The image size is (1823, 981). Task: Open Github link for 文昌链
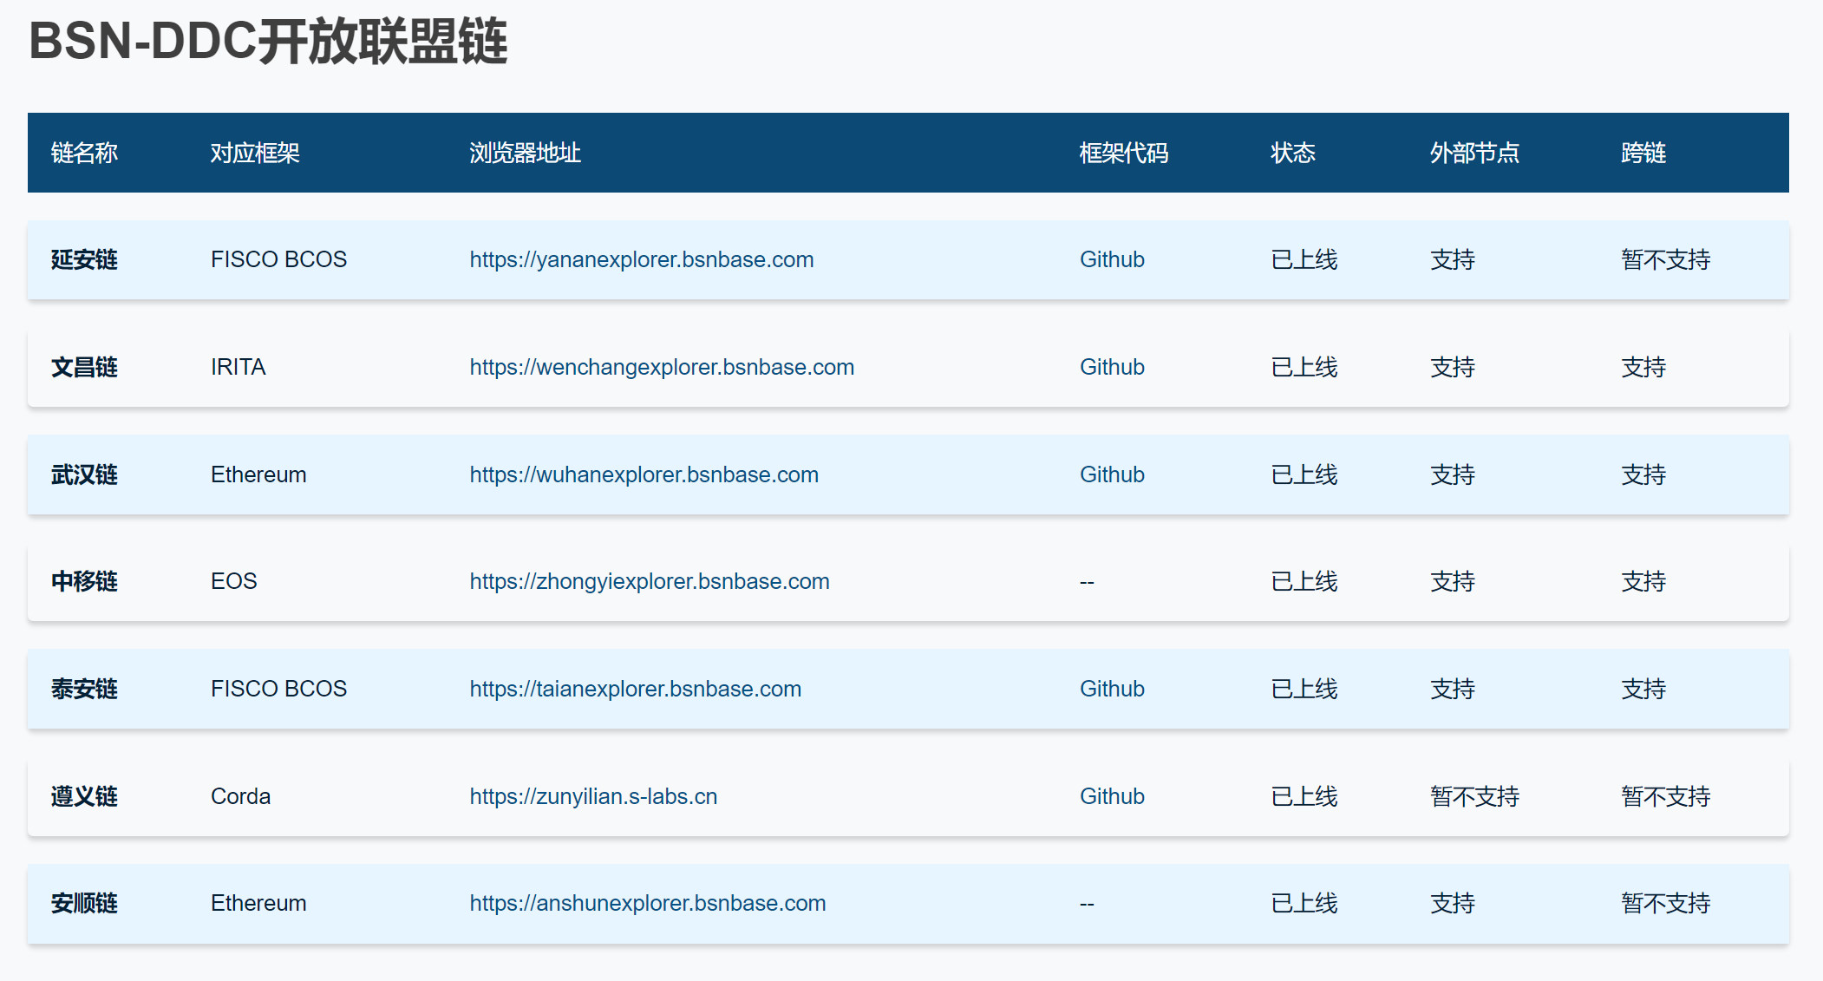1111,367
